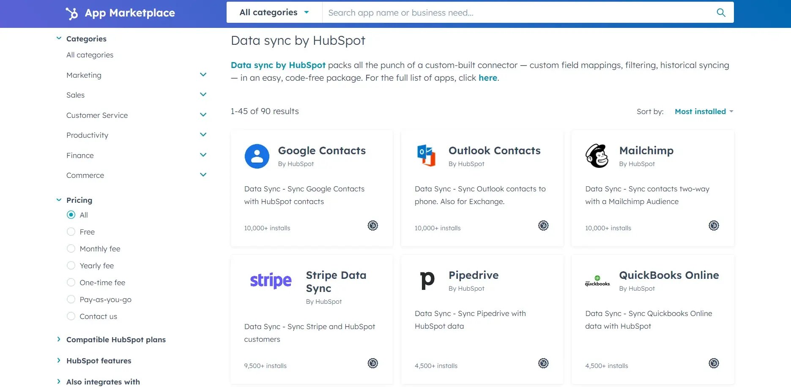The image size is (791, 387).
Task: Choose the Sales category label
Action: tap(75, 95)
